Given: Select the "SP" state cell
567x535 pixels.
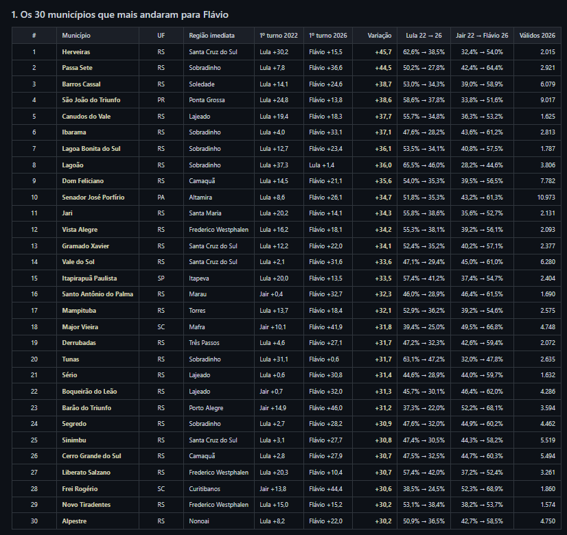Looking at the screenshot, I should [x=161, y=278].
